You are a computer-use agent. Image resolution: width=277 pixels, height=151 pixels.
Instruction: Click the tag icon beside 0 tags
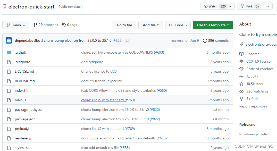pos(64,25)
